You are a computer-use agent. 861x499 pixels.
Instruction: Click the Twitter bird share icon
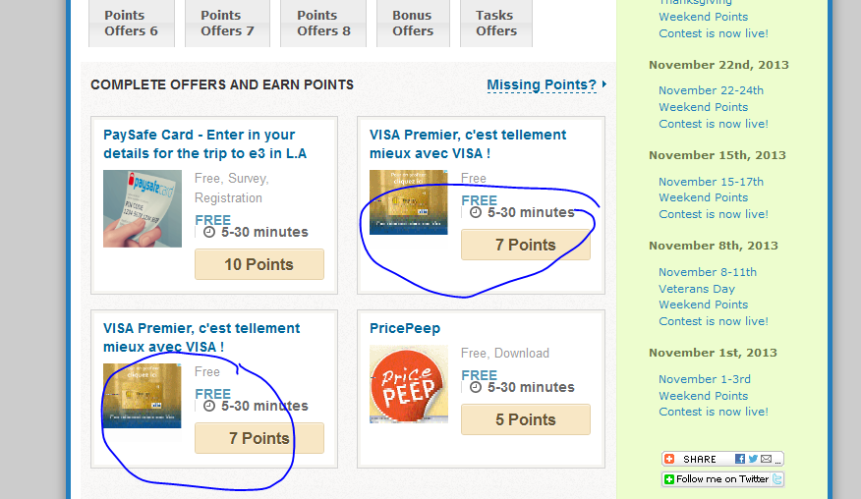(x=753, y=459)
